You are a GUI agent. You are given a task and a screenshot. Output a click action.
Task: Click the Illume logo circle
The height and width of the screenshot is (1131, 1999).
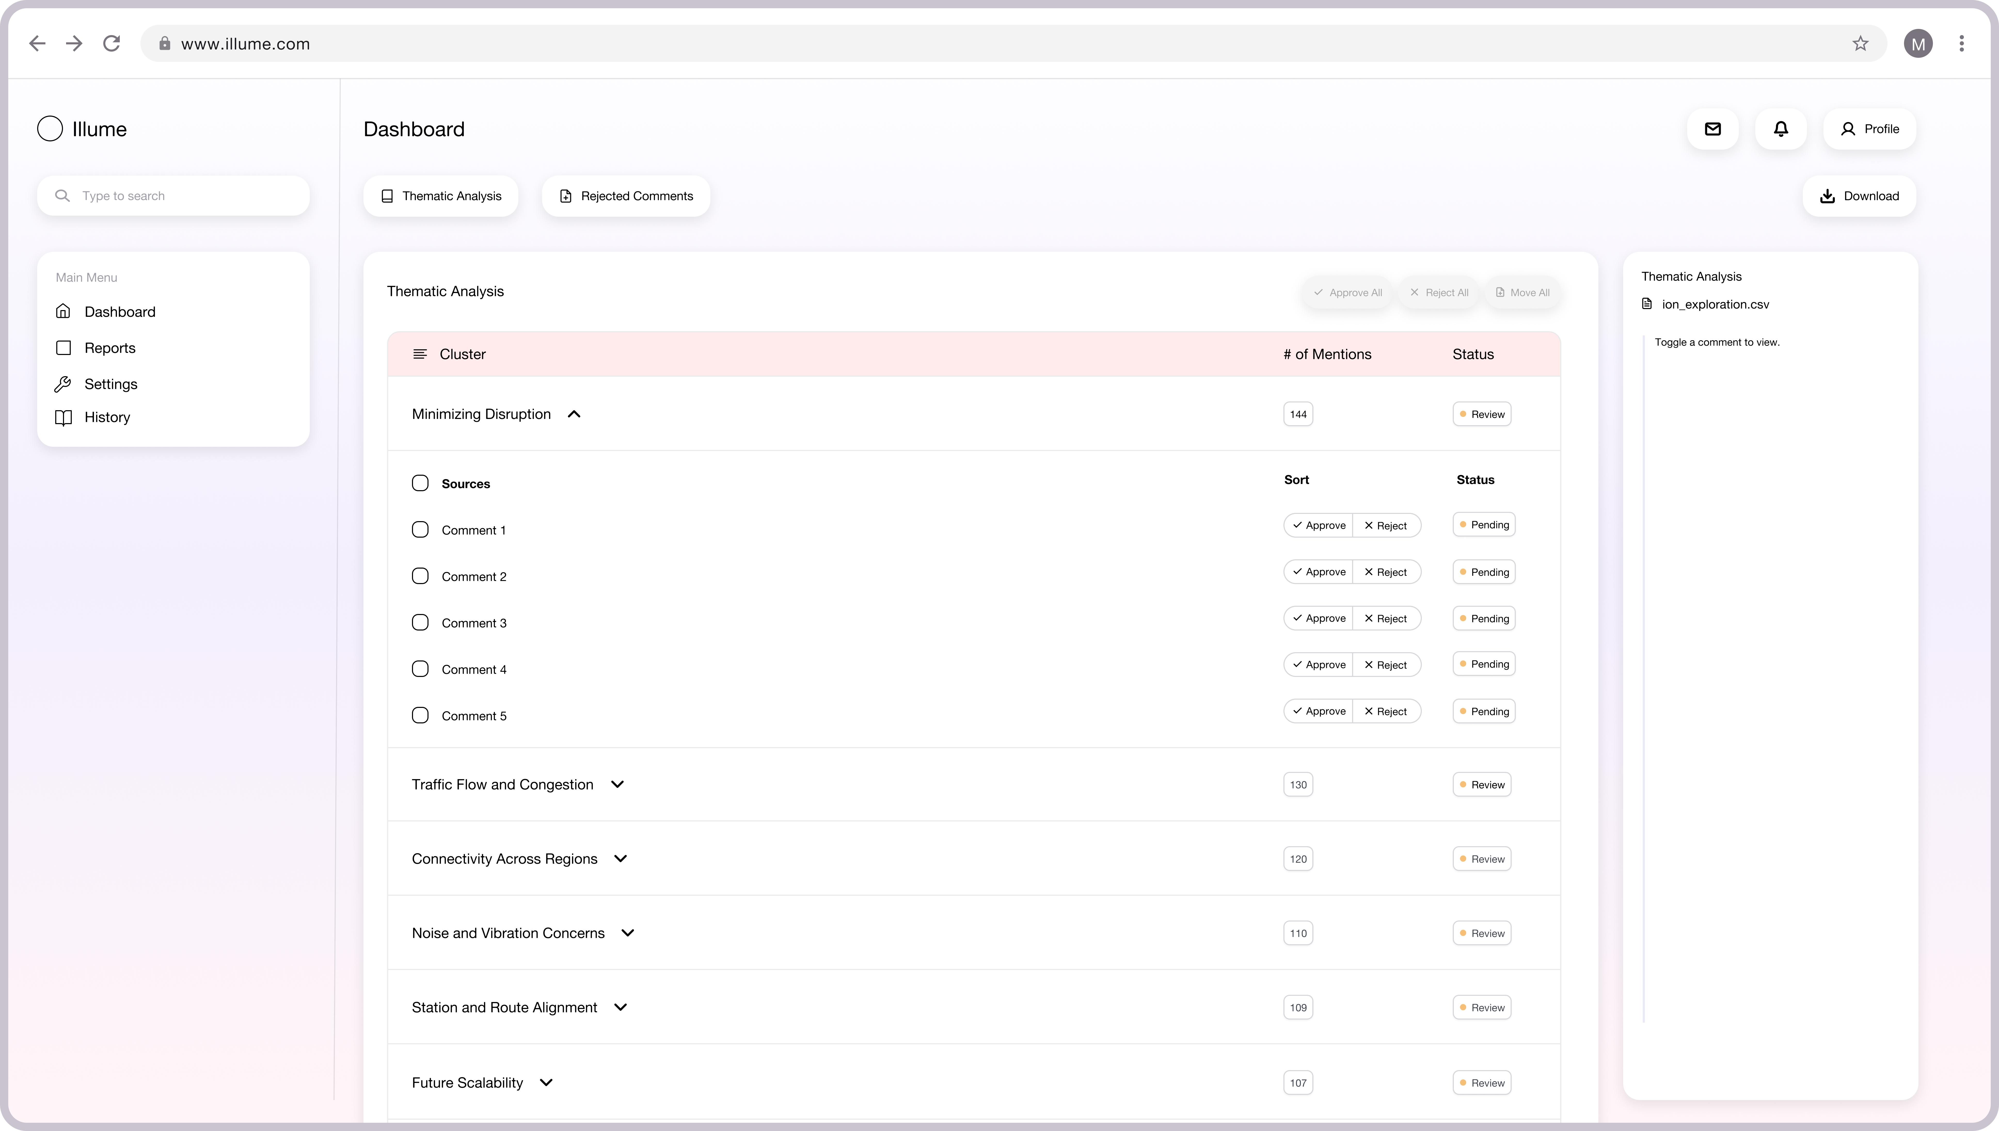50,129
